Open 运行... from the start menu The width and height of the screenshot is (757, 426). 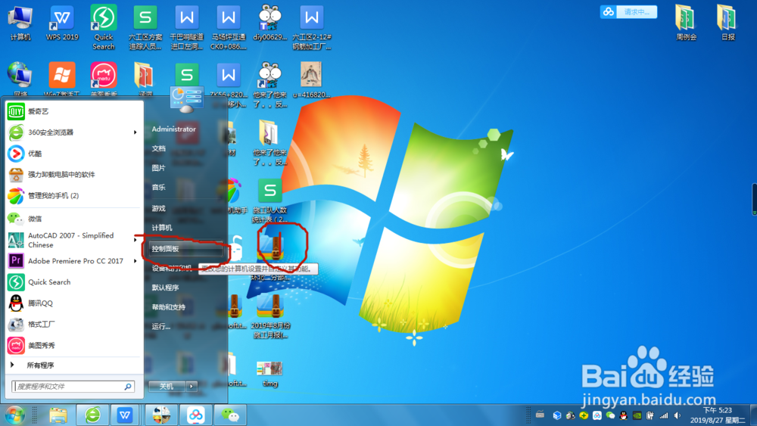pos(161,327)
